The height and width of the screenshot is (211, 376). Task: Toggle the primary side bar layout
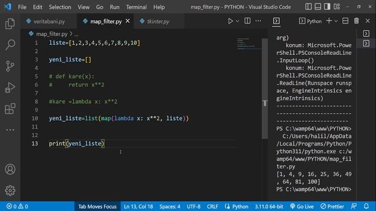click(308, 6)
